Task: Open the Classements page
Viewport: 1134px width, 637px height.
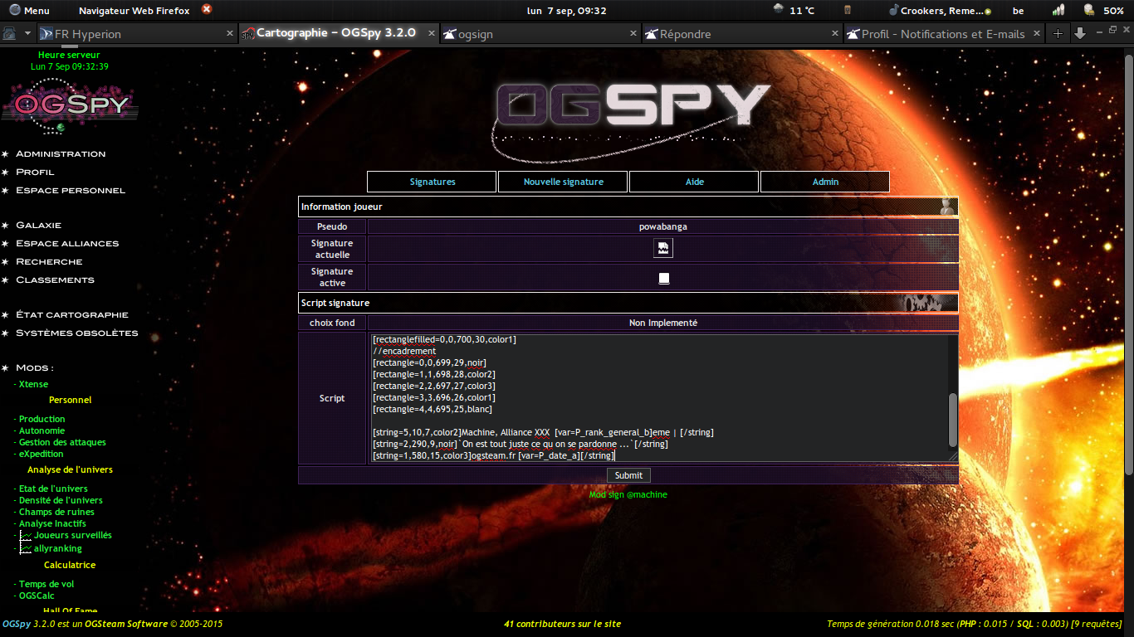Action: click(x=55, y=280)
